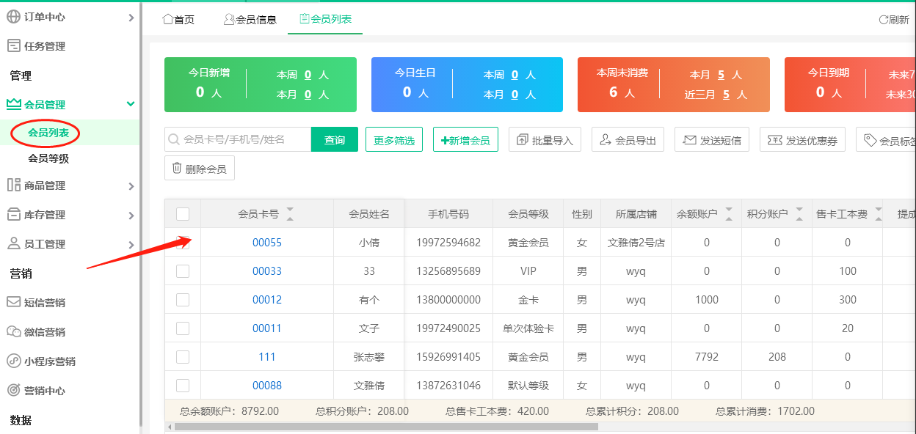Click the 删除会员 trash icon button
The height and width of the screenshot is (434, 916).
176,168
